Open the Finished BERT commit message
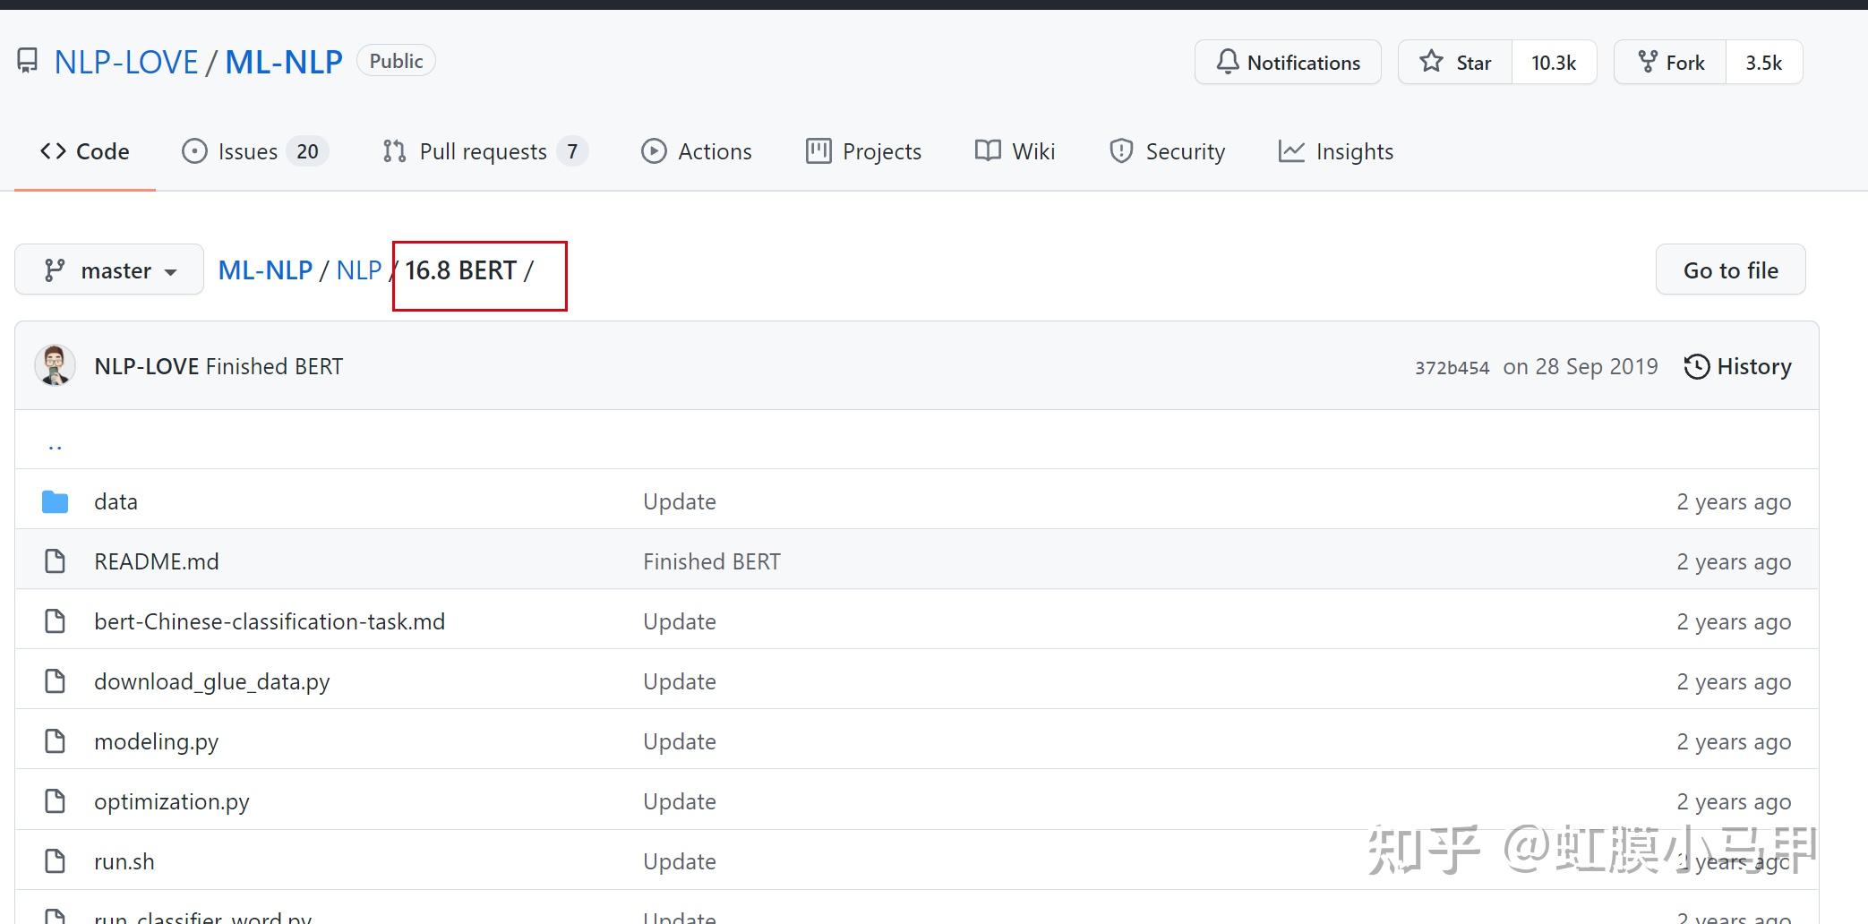Viewport: 1868px width, 924px height. click(x=274, y=366)
